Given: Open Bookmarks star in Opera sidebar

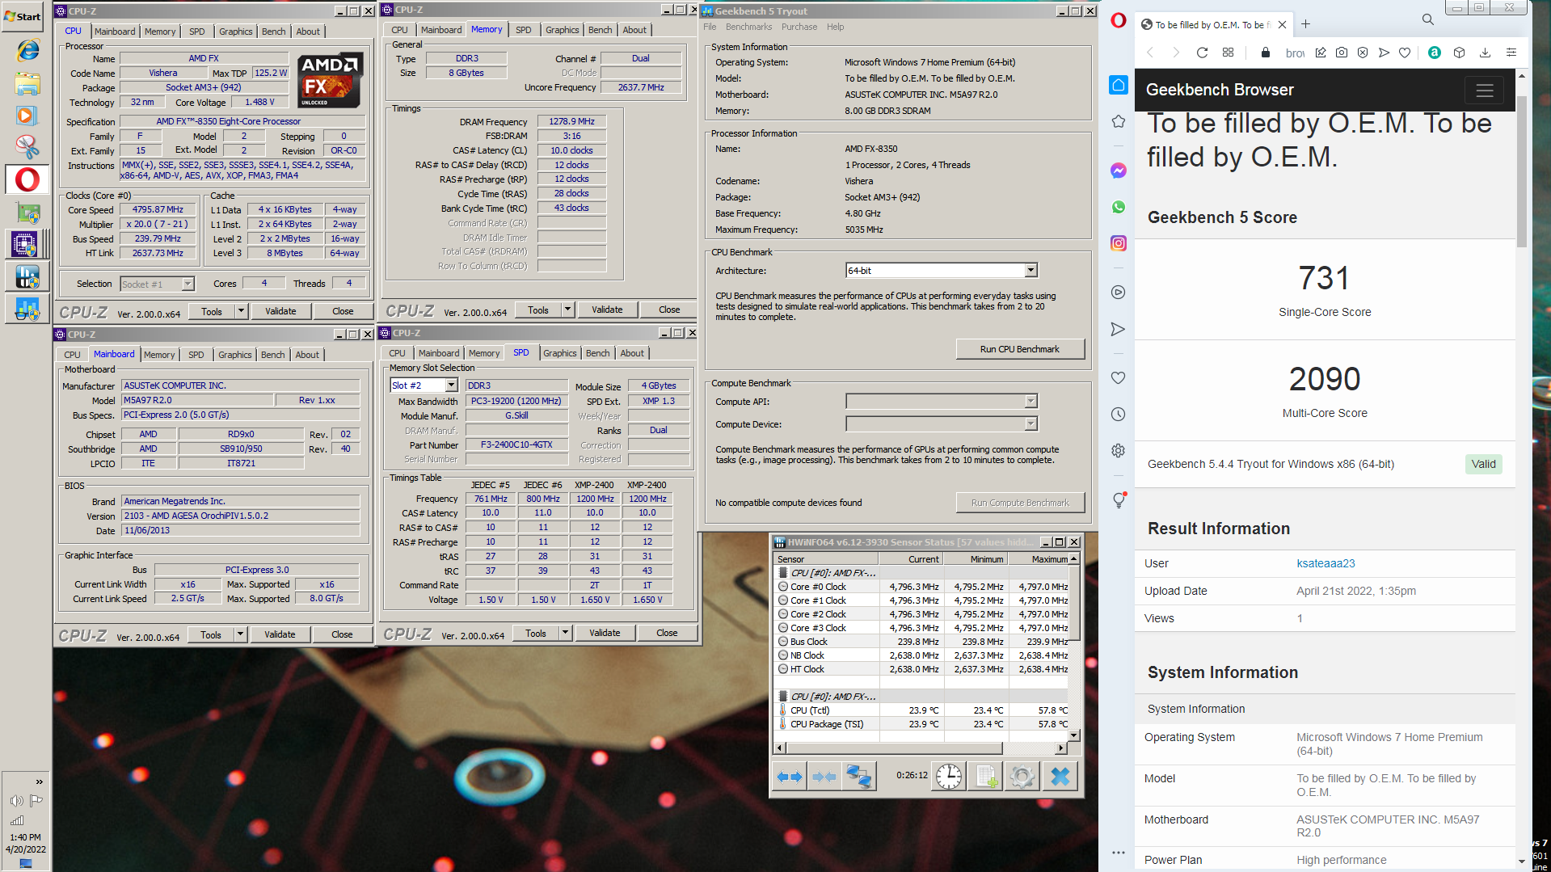Looking at the screenshot, I should click(1119, 121).
